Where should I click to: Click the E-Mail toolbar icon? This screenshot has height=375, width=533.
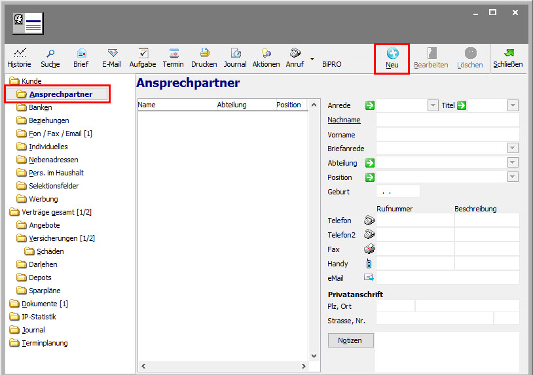[112, 54]
